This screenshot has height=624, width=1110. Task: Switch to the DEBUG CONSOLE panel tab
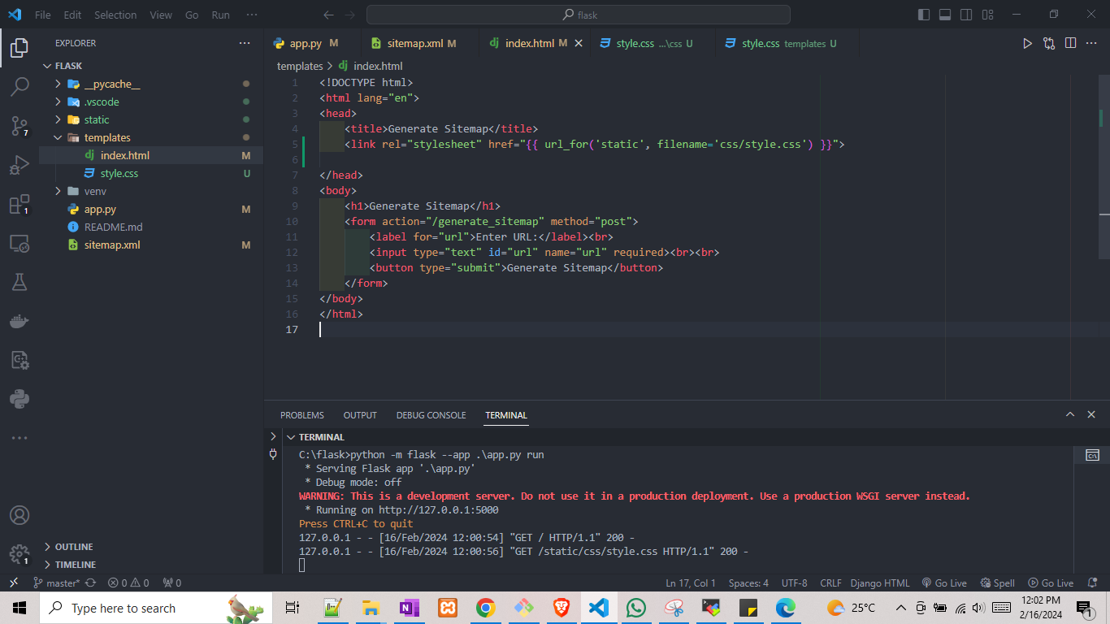pos(431,415)
